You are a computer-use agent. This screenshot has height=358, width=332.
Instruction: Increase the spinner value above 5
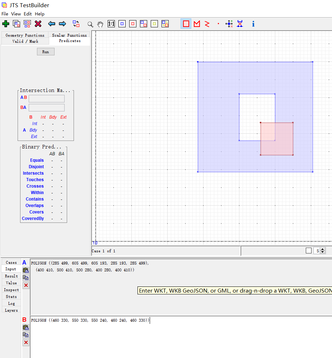coord(323,249)
